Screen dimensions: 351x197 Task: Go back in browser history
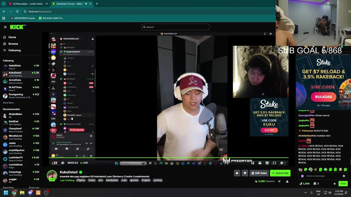pos(4,11)
